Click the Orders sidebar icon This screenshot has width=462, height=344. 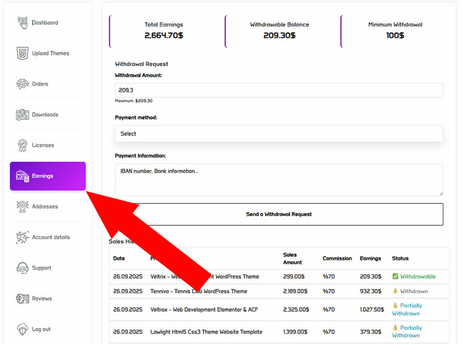click(22, 84)
